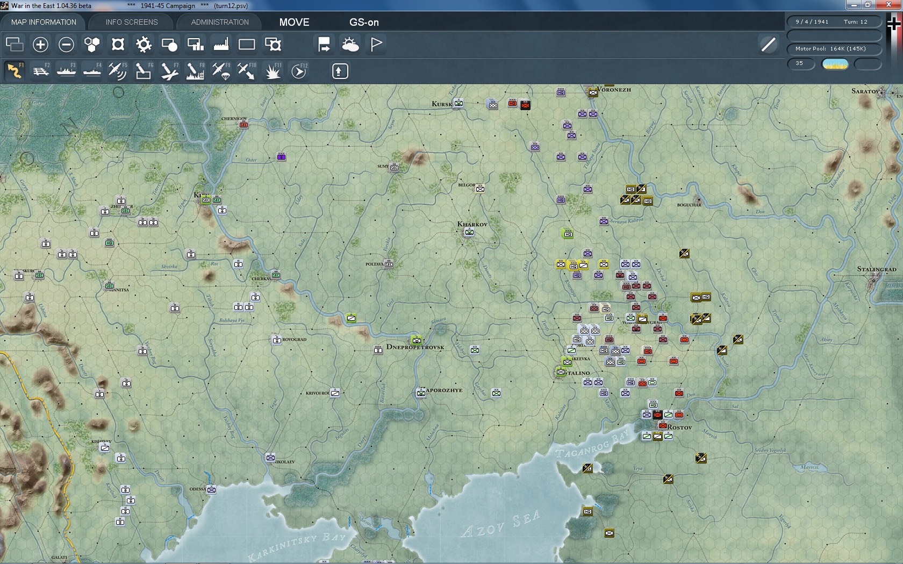The image size is (903, 564).
Task: Click the overlapping windows icon
Action: 15,44
